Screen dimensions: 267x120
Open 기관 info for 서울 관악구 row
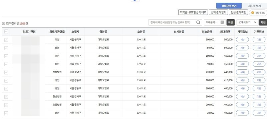(259, 39)
